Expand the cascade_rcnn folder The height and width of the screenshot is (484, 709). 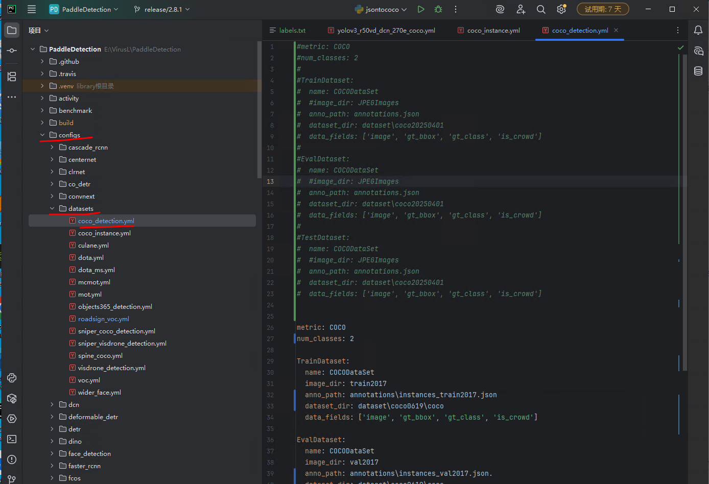click(52, 147)
